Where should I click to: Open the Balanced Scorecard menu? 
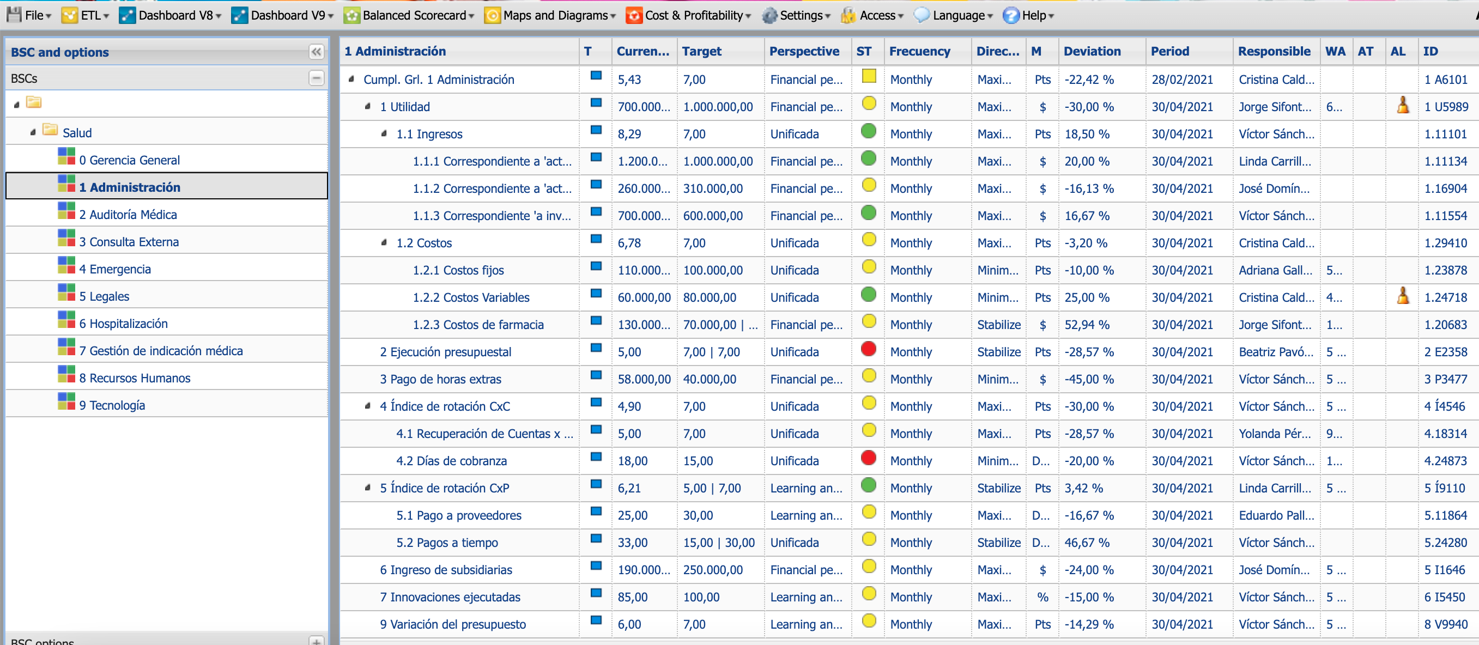[414, 15]
